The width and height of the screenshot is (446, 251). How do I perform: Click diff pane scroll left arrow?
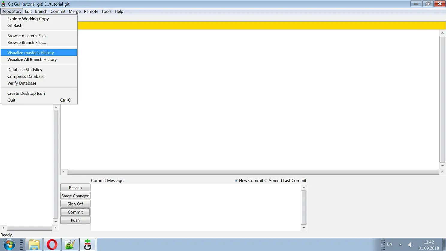[64, 172]
